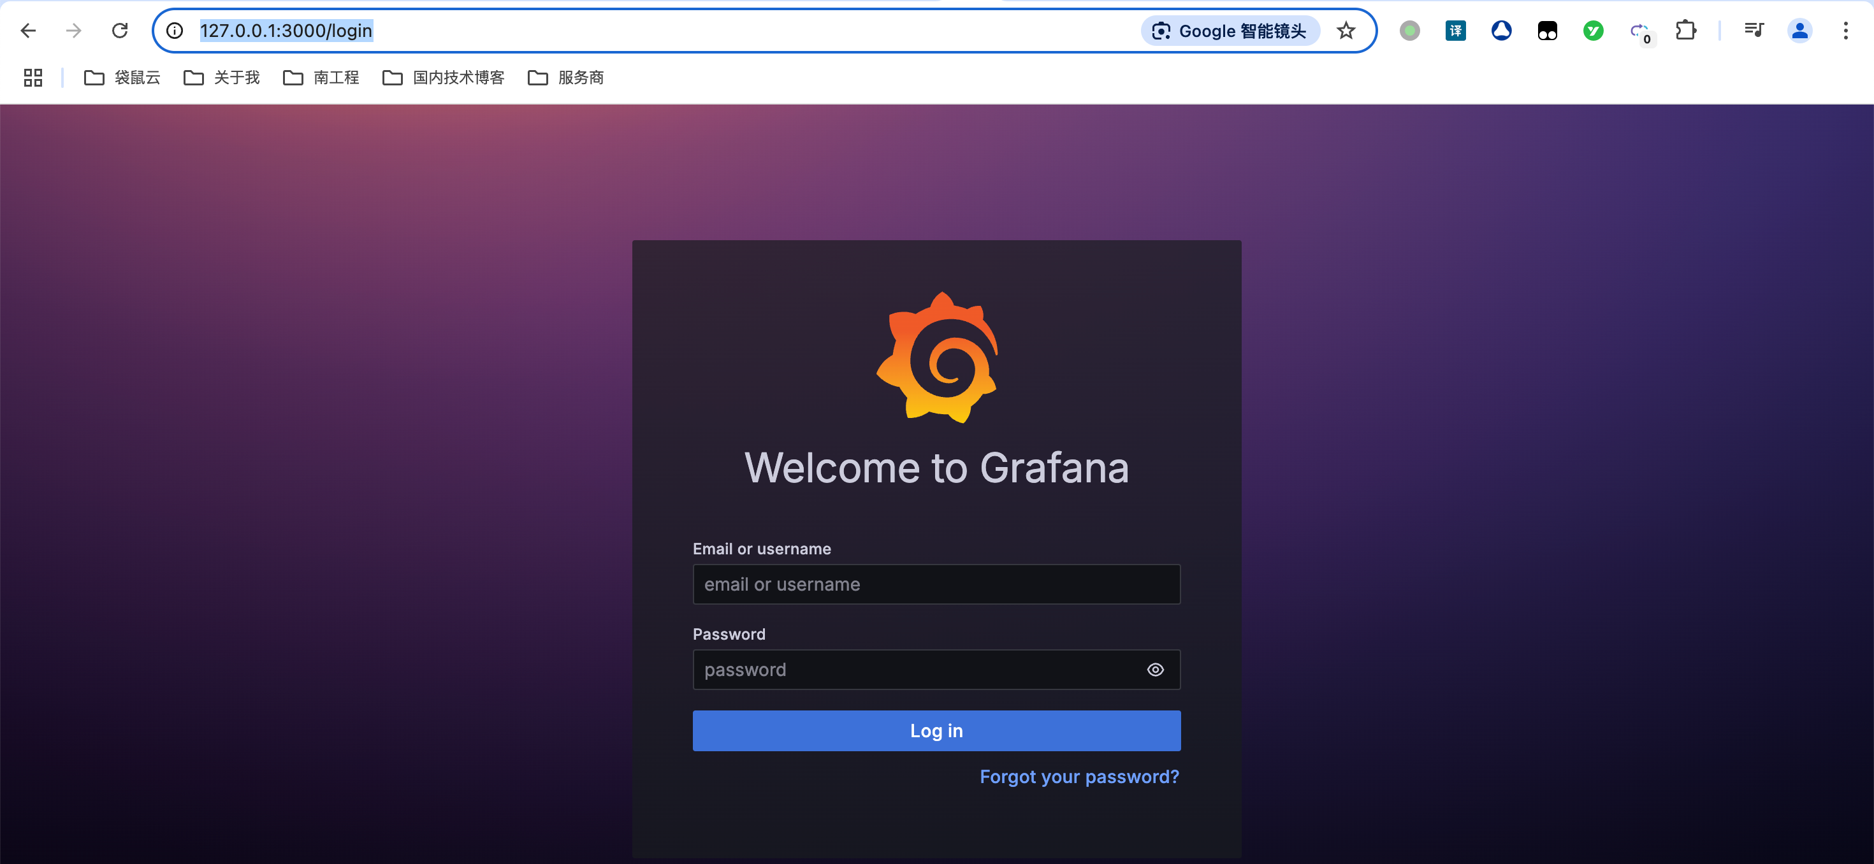
Task: Open the 服务商 bookmark folder
Action: (x=566, y=78)
